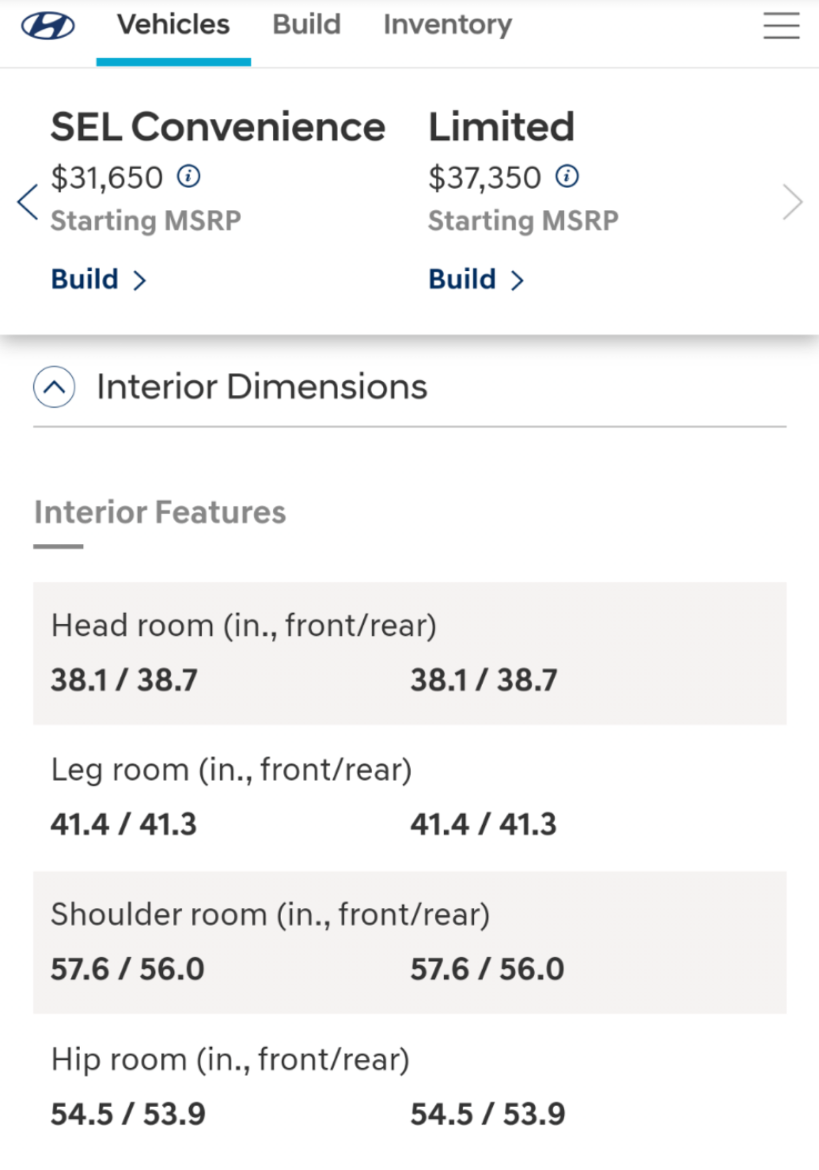
Task: Click the Interior Dimensions heading text
Action: (x=262, y=387)
